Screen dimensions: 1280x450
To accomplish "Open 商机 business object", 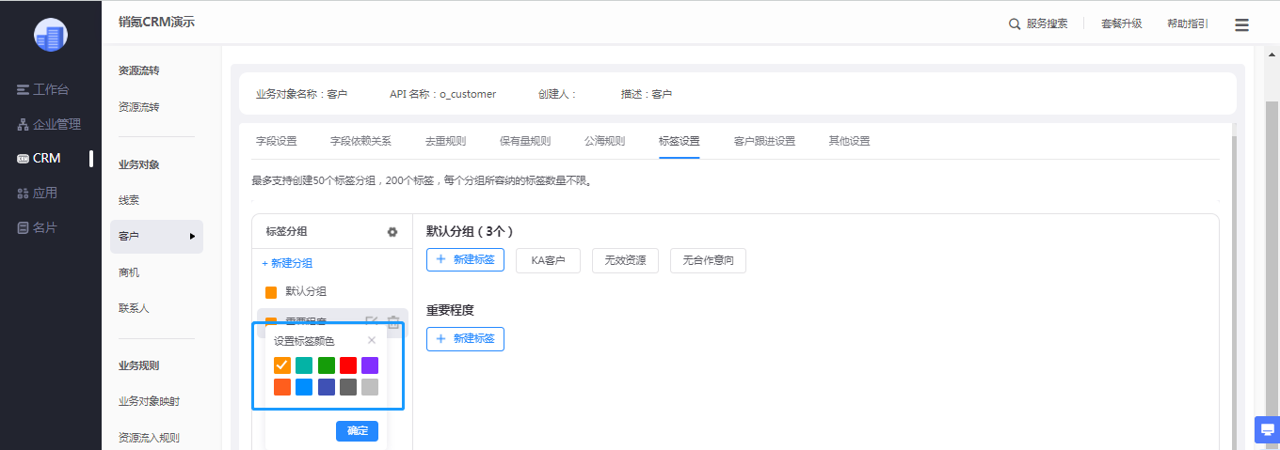I will 129,272.
